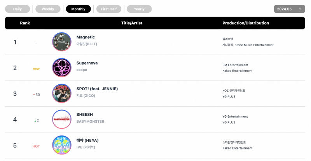Select the SPOT! album cover image
Image resolution: width=311 pixels, height=161 pixels.
point(62,93)
